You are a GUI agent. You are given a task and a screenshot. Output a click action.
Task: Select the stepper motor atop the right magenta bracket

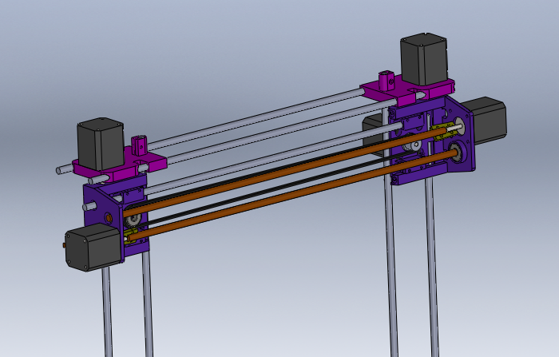click(424, 59)
